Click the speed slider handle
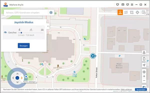Image resolution: width=150 pixels, height=93 pixels. coord(21,33)
